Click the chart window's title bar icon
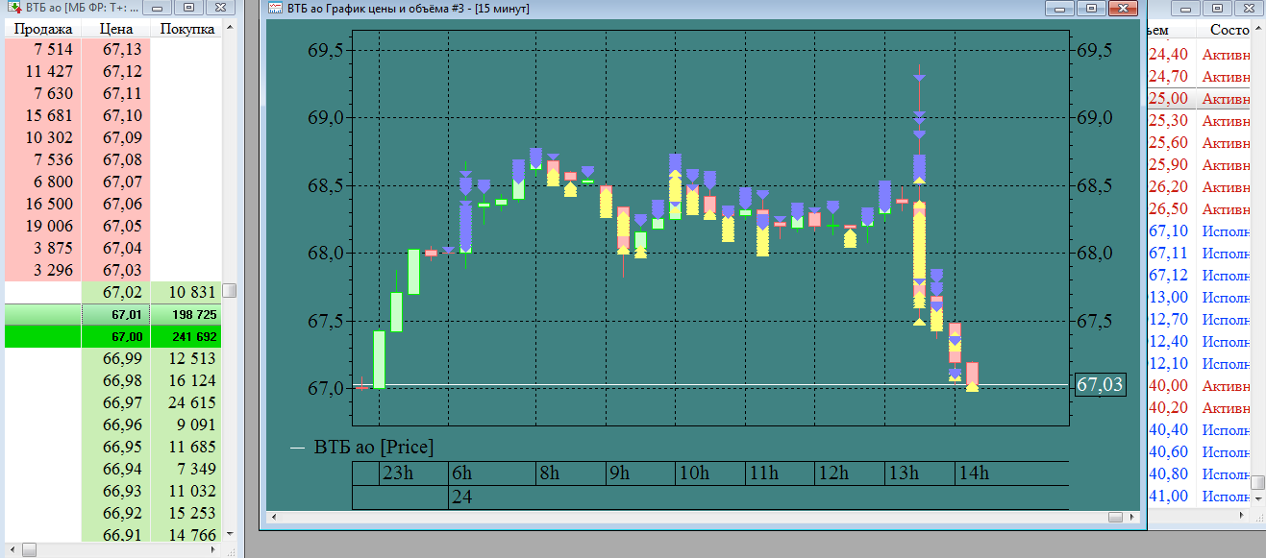The width and height of the screenshot is (1266, 558). [x=275, y=8]
